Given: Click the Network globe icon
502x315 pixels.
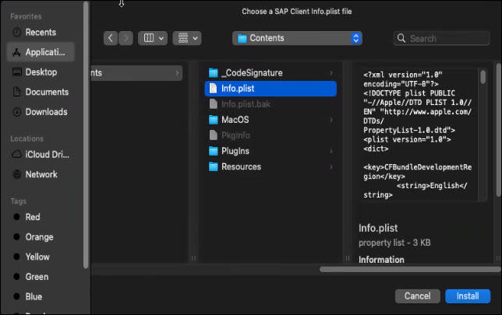Looking at the screenshot, I should [x=16, y=174].
